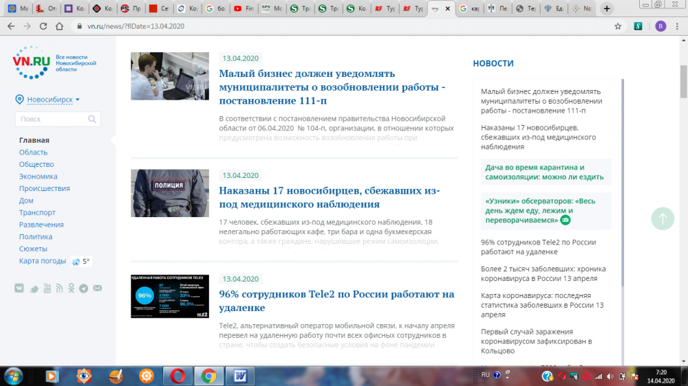Reload the page with the refresh icon
The image size is (688, 386).
click(43, 26)
